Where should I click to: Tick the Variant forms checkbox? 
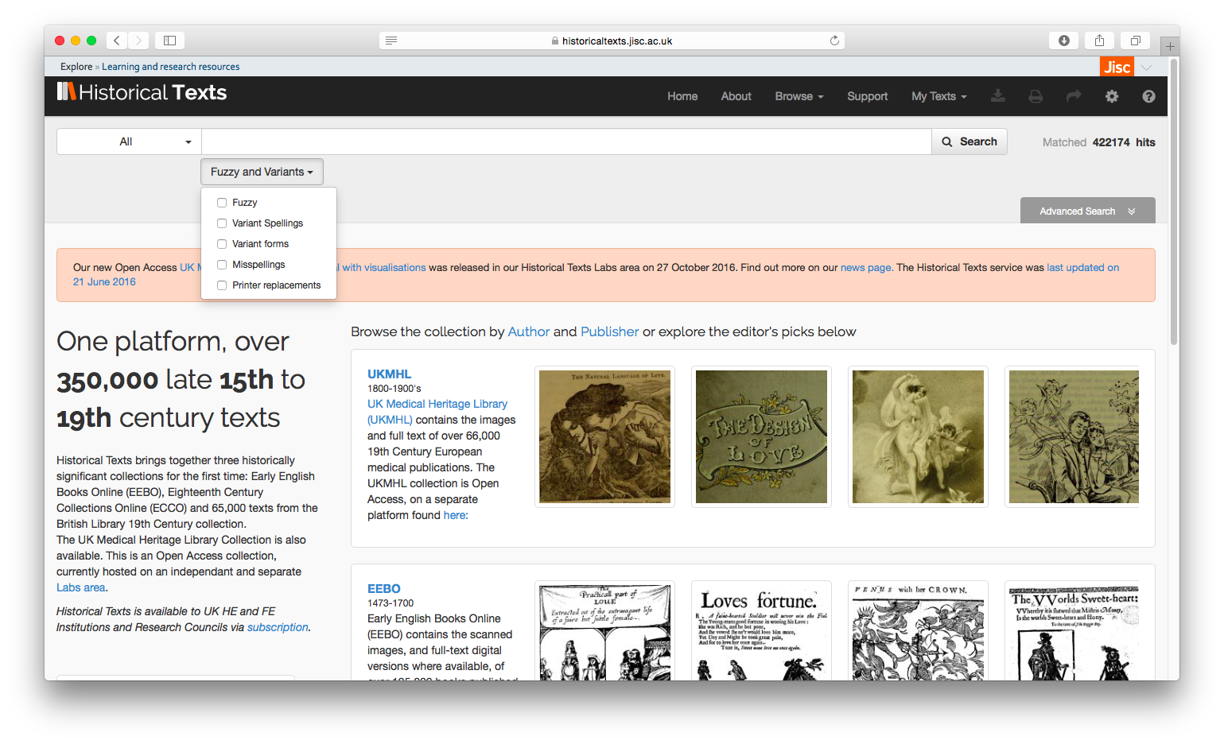[x=222, y=244]
